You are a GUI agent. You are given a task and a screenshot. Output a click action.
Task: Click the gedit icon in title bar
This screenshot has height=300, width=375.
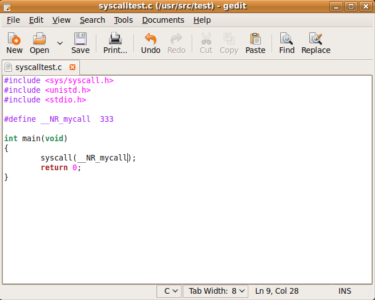(7, 6)
